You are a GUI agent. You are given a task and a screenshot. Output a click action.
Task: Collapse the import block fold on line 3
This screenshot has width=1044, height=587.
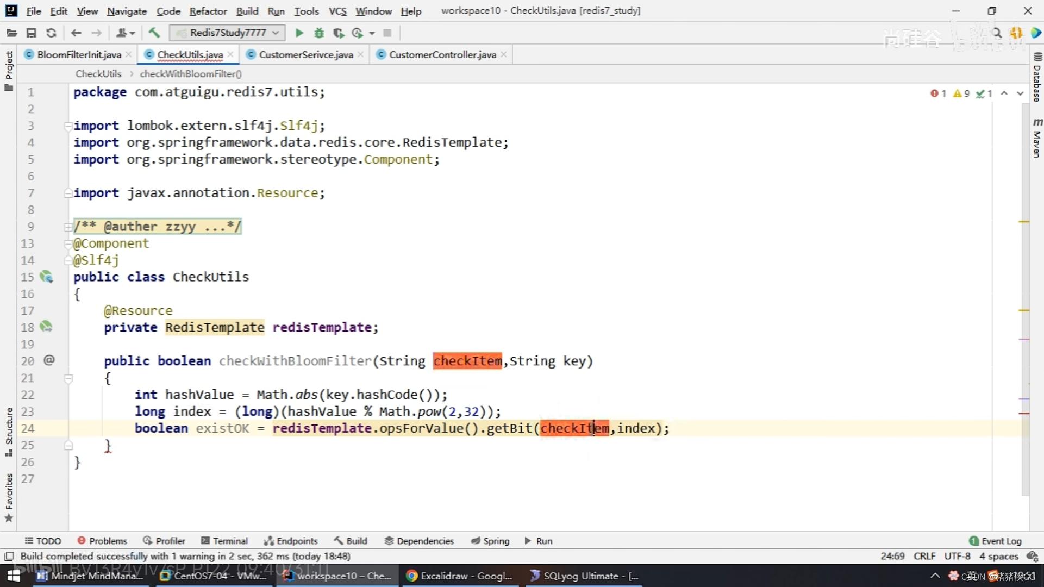(x=68, y=126)
